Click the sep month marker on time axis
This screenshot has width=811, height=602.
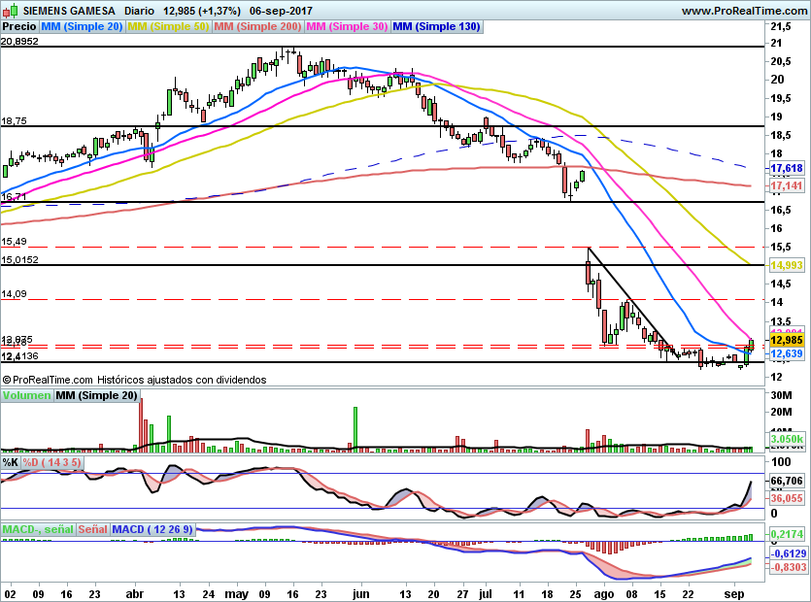[733, 594]
